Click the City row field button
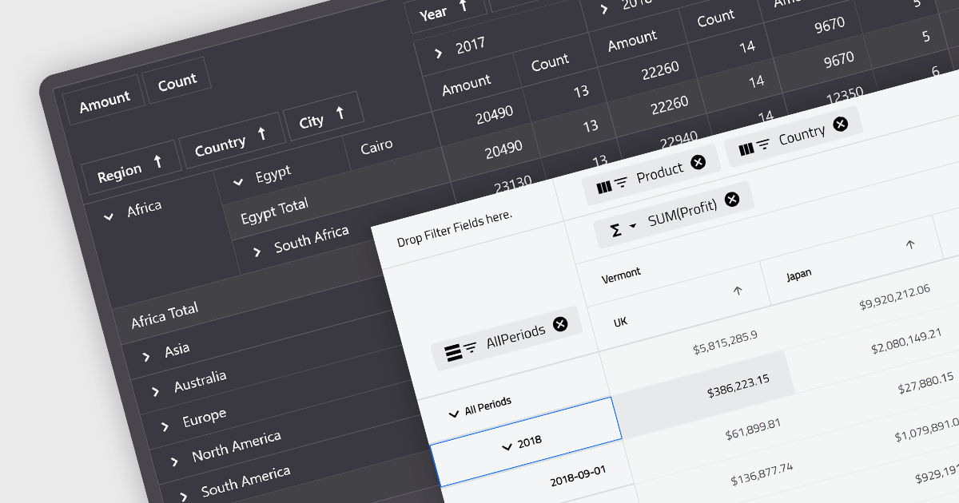The height and width of the screenshot is (503, 959). click(322, 117)
